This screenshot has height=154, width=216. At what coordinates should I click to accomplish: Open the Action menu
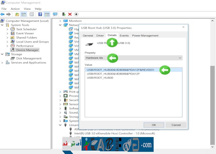15,9
